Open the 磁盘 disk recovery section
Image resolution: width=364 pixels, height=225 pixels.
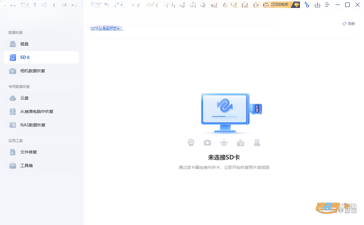click(x=41, y=44)
